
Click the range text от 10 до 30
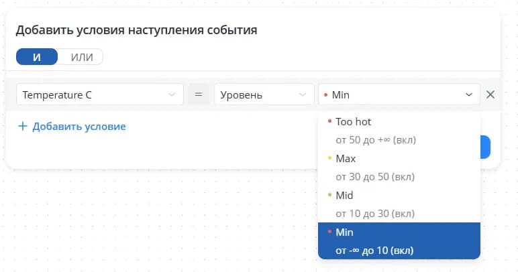pos(375,214)
